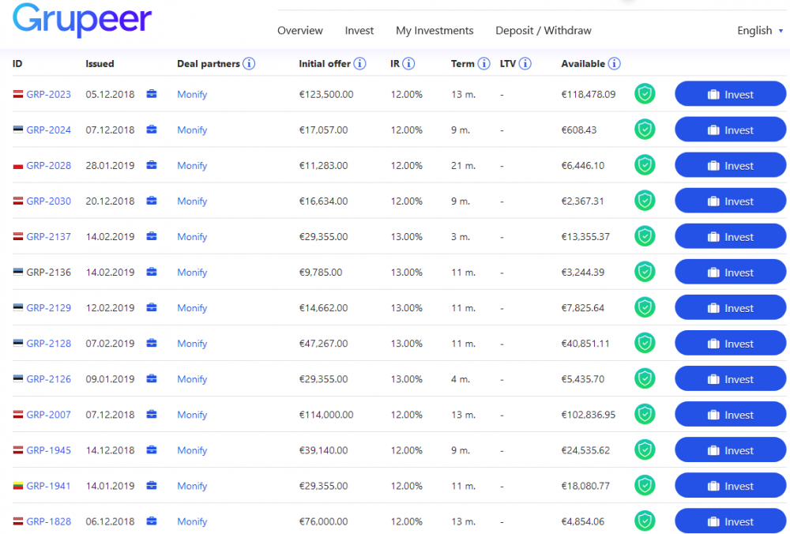The width and height of the screenshot is (790, 534).
Task: Go to My Investments page
Action: tap(434, 31)
